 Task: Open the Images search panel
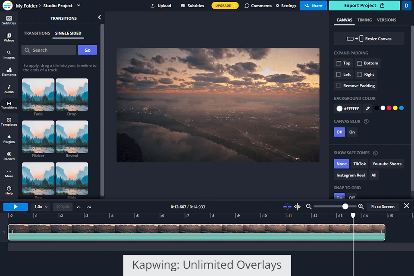(x=9, y=55)
